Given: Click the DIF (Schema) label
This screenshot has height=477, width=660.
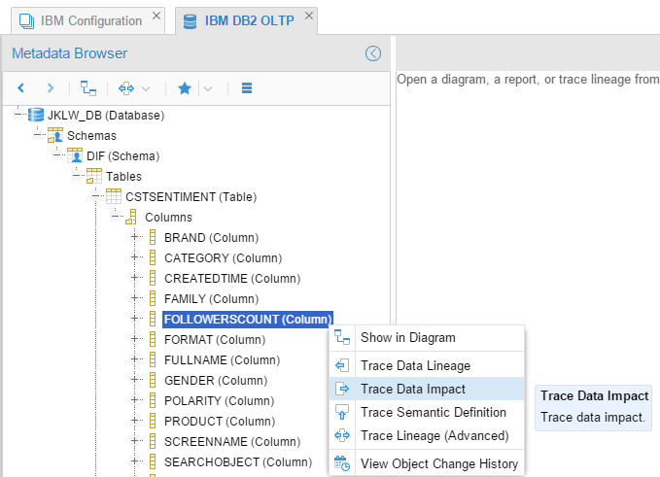Looking at the screenshot, I should point(122,156).
